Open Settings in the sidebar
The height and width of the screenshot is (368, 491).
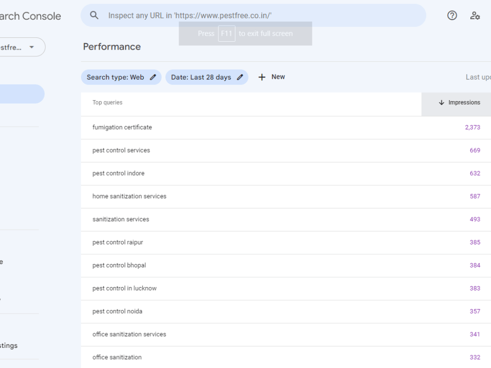(x=9, y=345)
